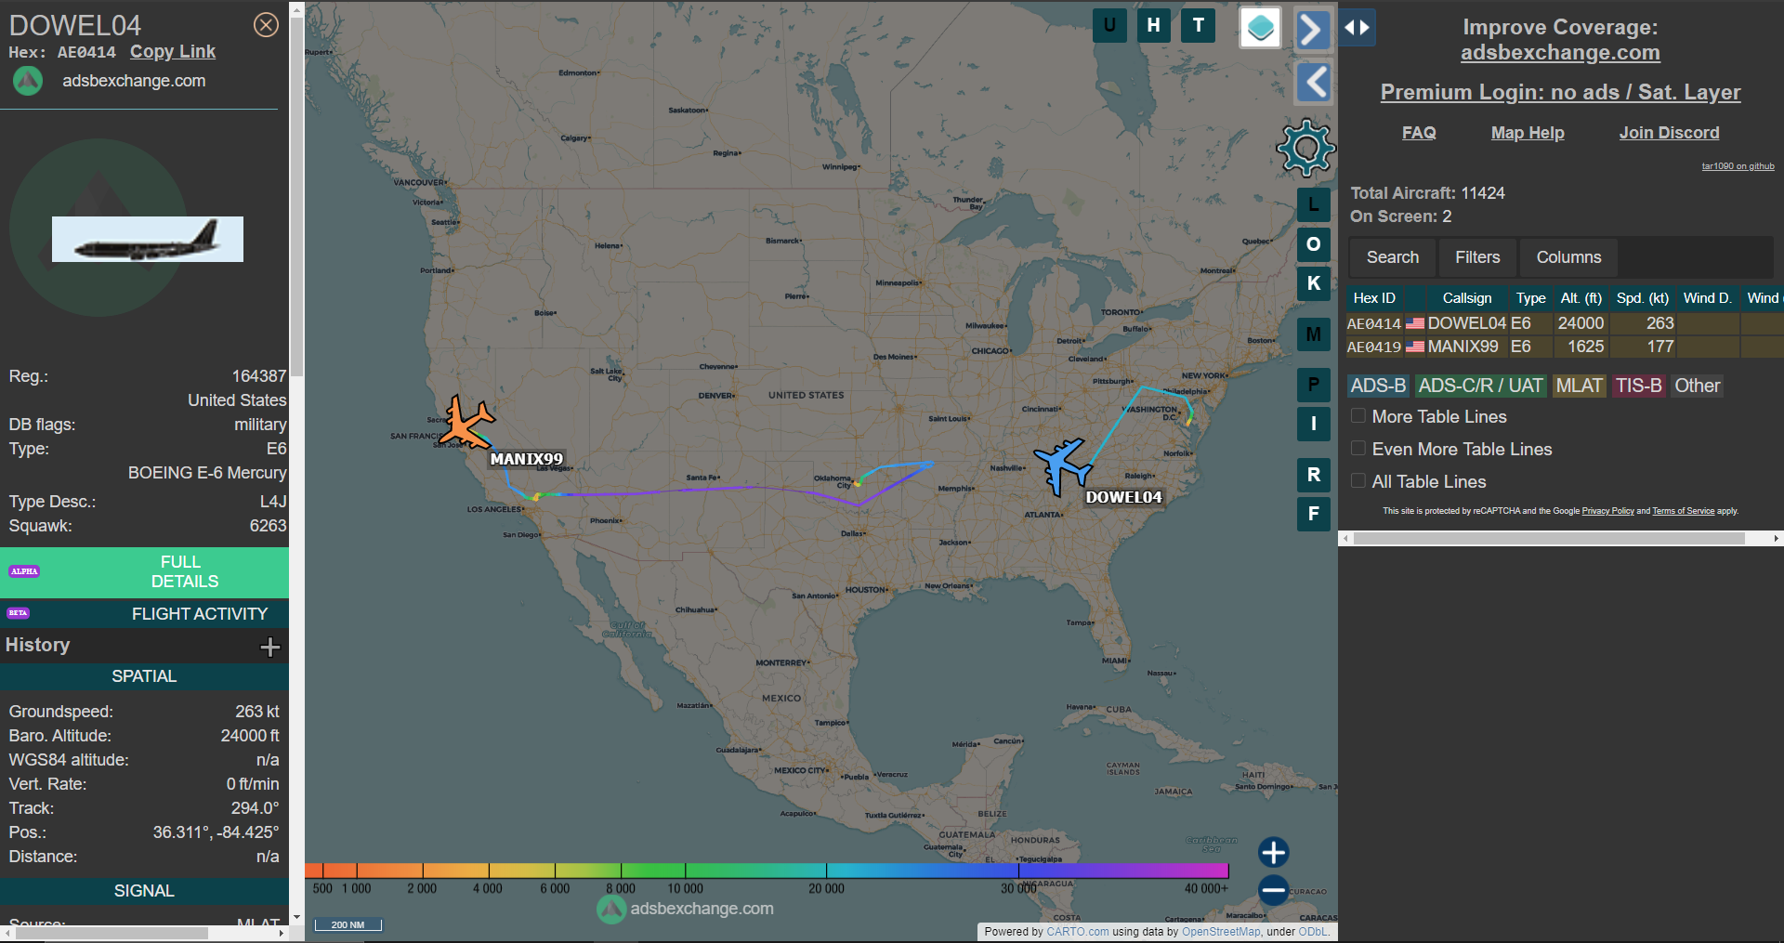Open the CARTO.com attribution link
This screenshot has height=943, width=1784.
point(1077,932)
